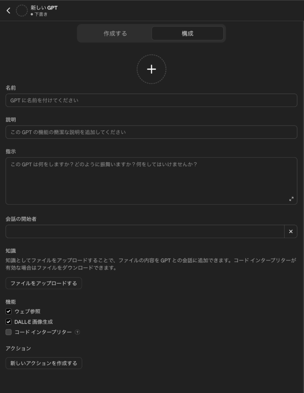Click the help icon beside コード インタープリター
The image size is (304, 393).
coord(78,332)
